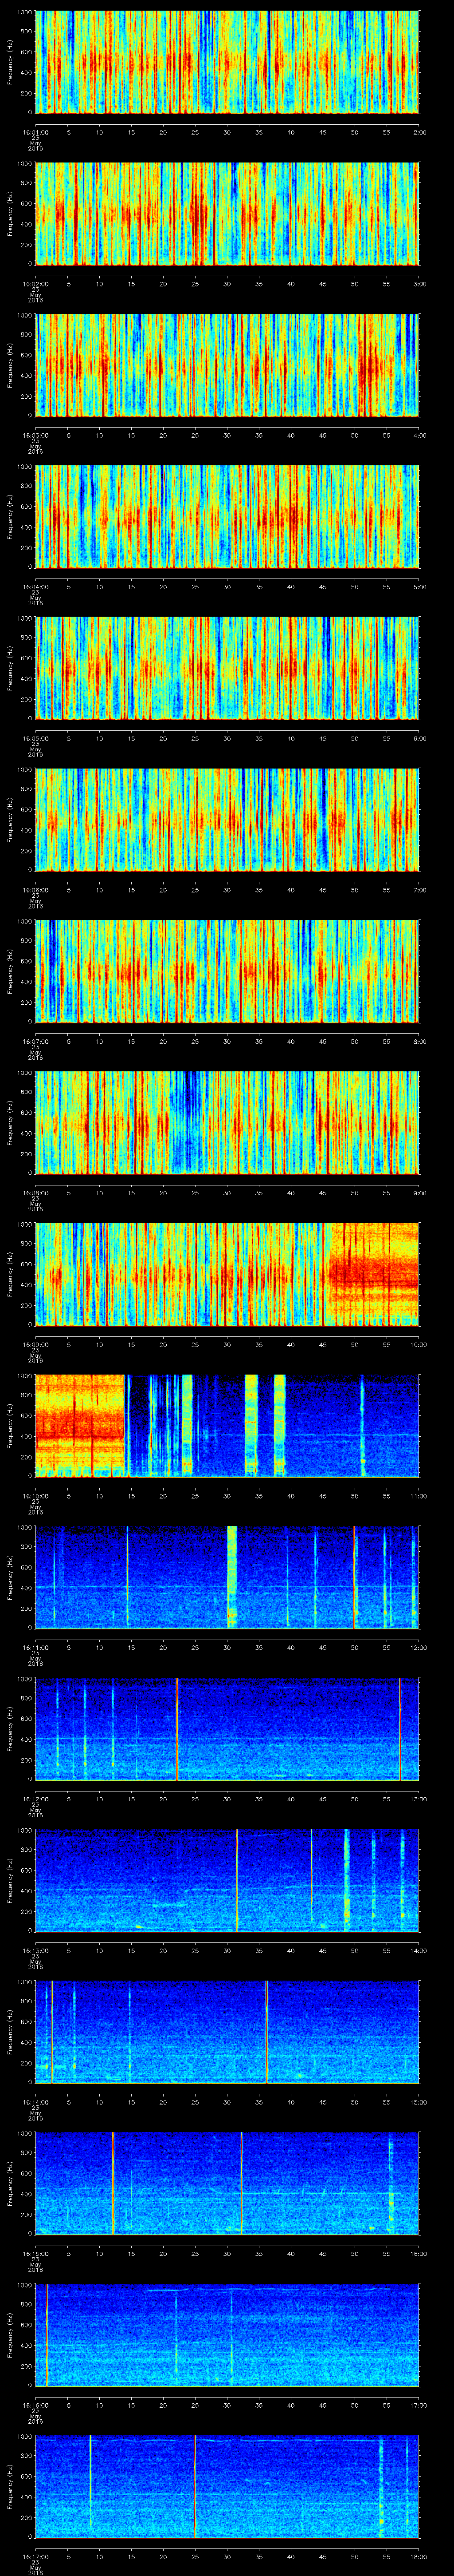Click the 16:10:00 start time label
454x2576 pixels.
[35, 1496]
